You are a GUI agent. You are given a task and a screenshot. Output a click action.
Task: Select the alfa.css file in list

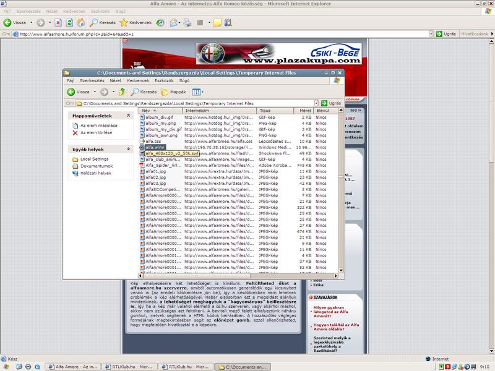pos(153,141)
